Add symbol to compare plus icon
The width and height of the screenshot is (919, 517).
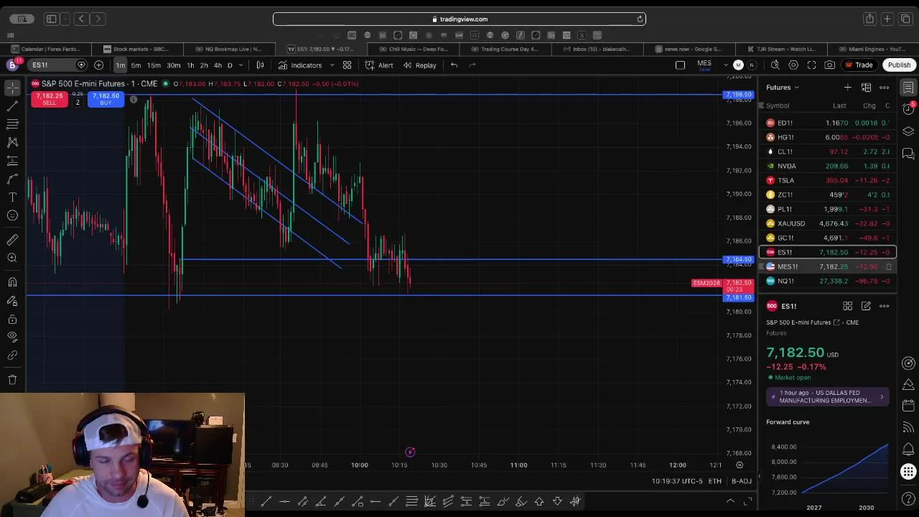coord(98,65)
